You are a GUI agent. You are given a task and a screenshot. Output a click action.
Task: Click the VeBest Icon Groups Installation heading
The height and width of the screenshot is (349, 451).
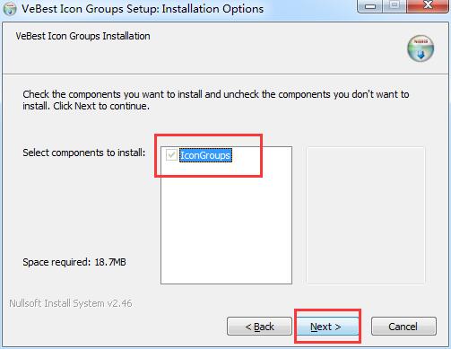pyautogui.click(x=82, y=36)
